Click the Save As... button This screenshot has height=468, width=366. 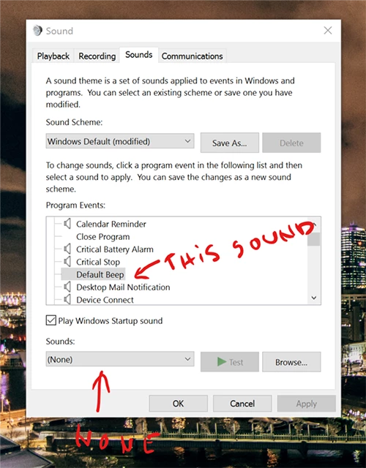pos(229,143)
